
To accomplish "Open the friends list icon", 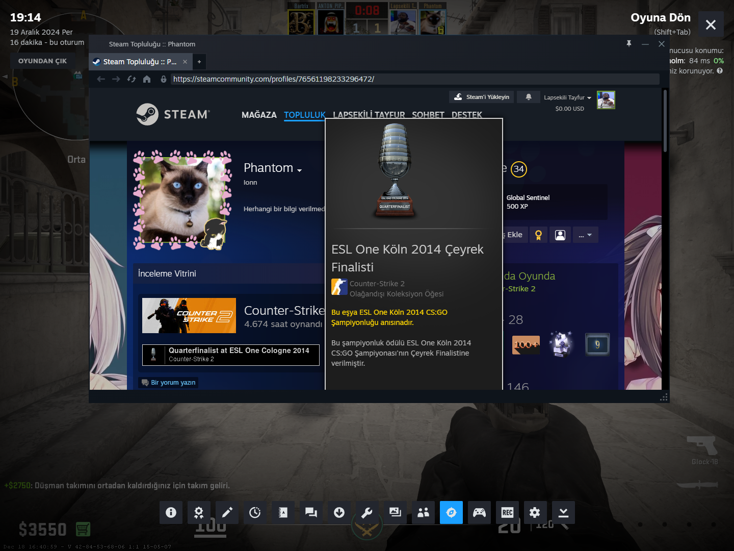I will (x=423, y=512).
